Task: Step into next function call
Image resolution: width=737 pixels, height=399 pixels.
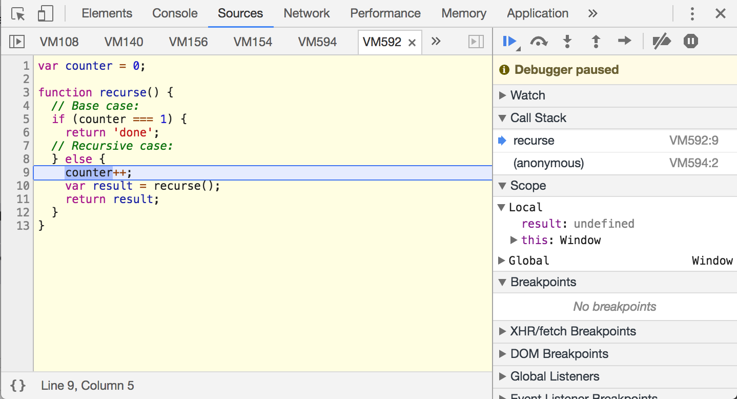Action: (567, 42)
